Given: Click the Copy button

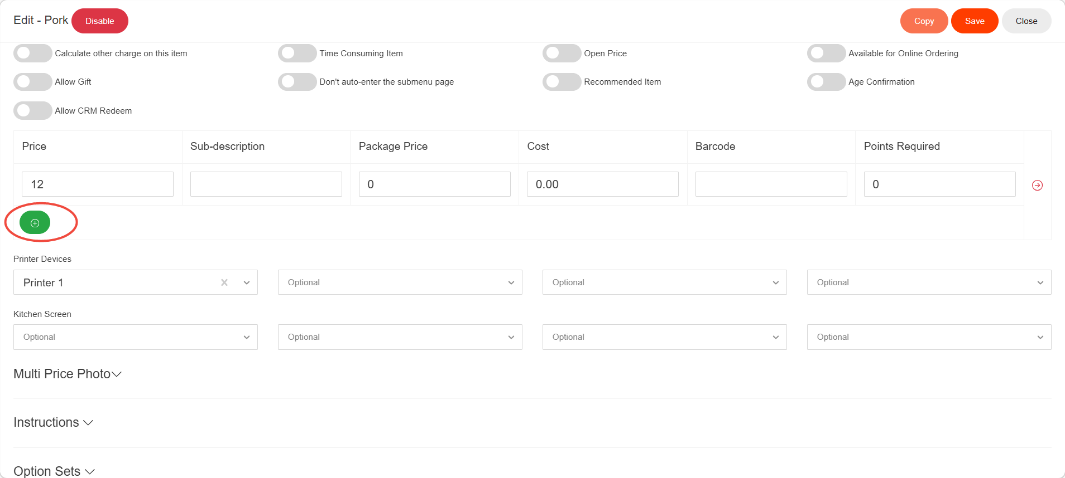Looking at the screenshot, I should pyautogui.click(x=924, y=21).
